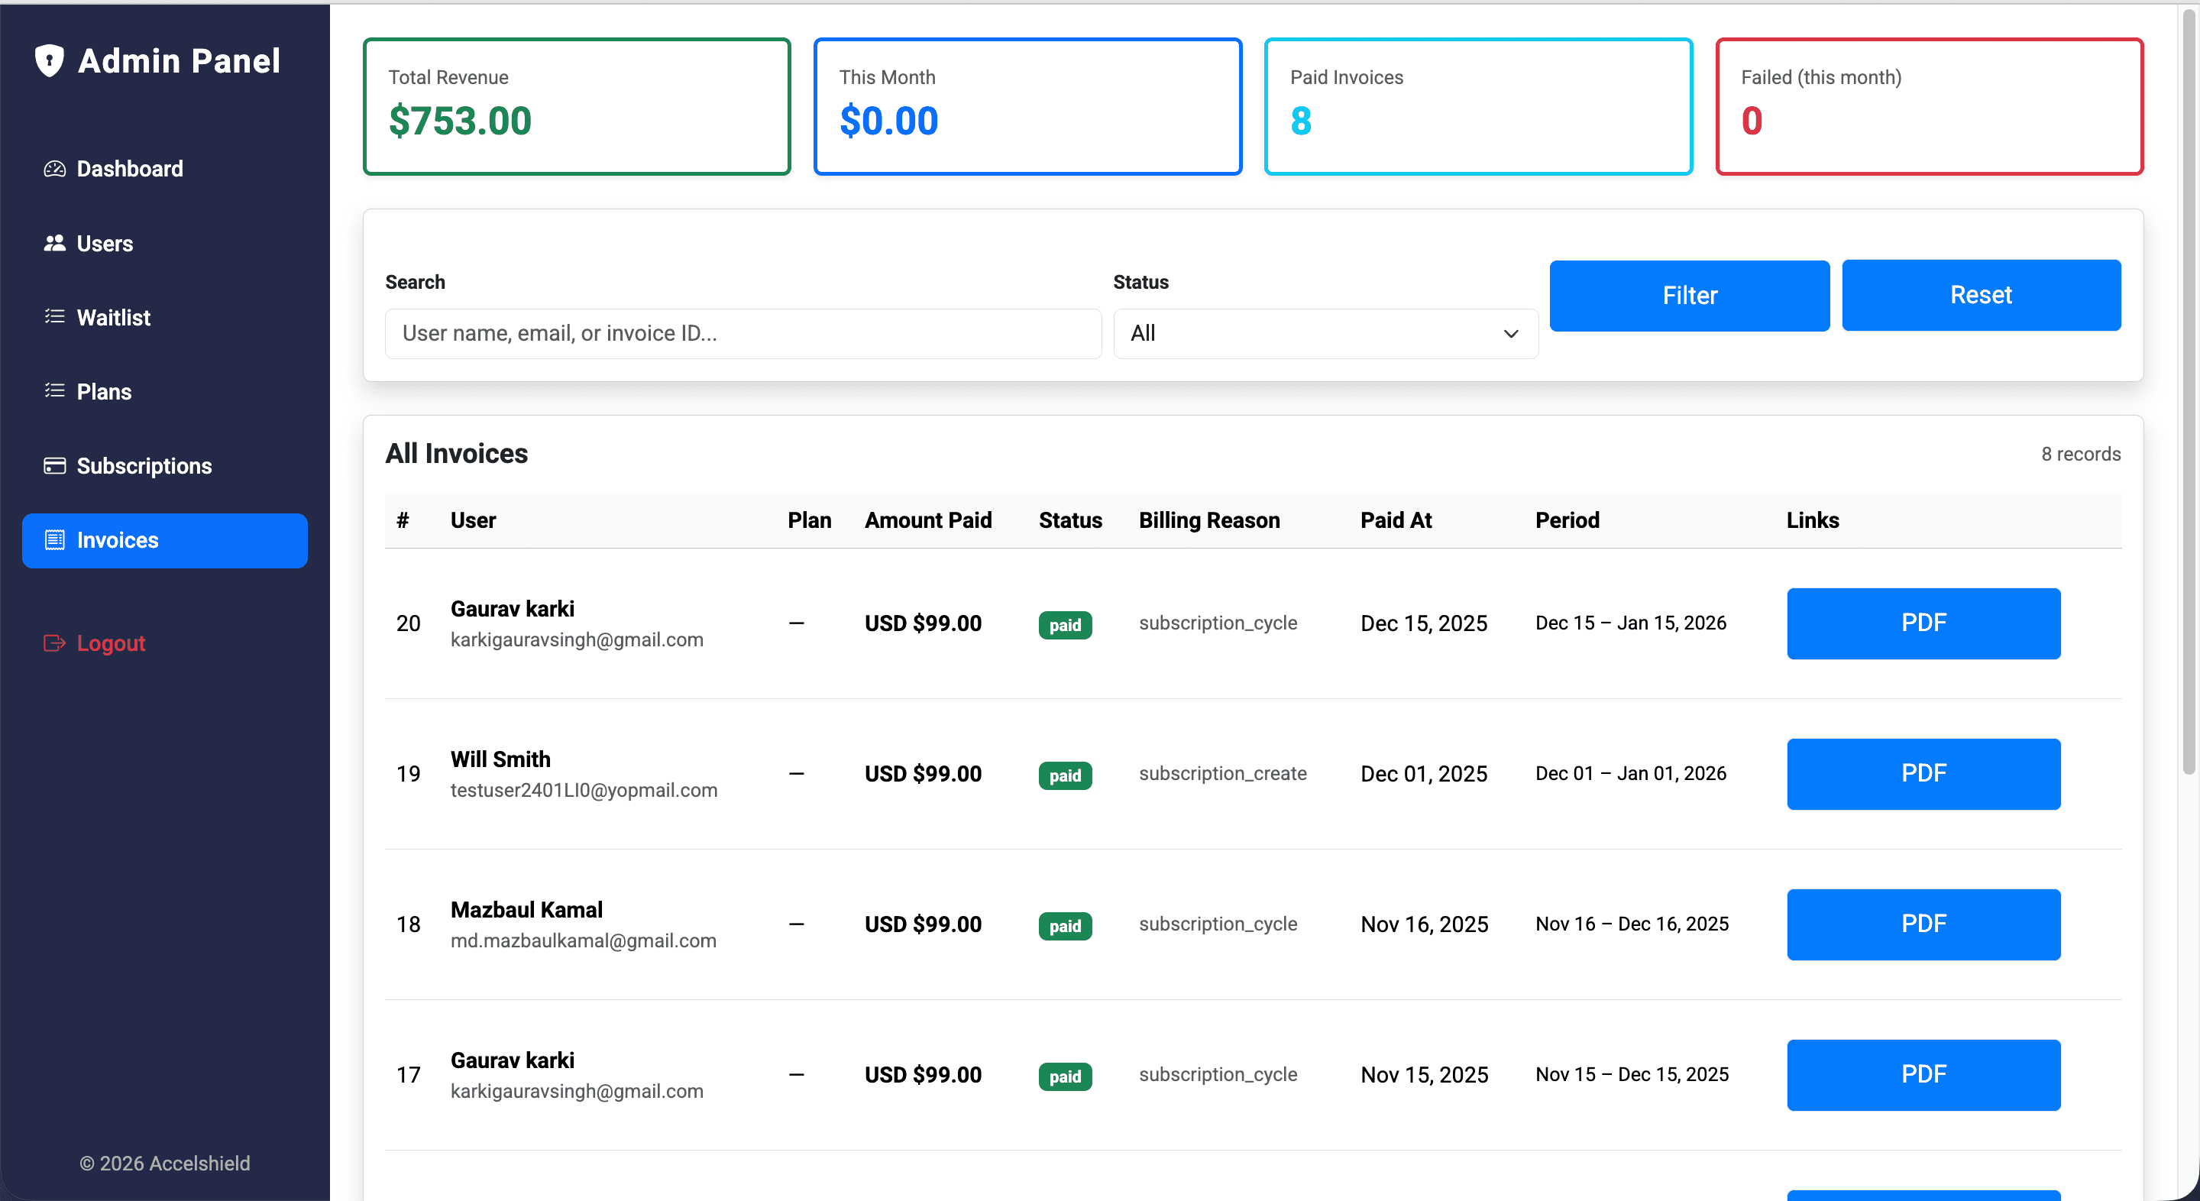
Task: Click the Invoices receipt icon
Action: coord(55,540)
